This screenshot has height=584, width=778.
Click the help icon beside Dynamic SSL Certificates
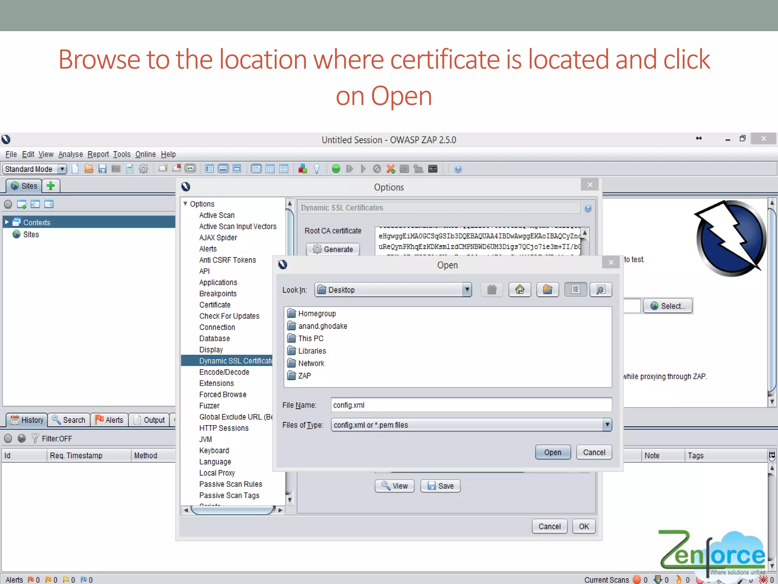pos(588,208)
